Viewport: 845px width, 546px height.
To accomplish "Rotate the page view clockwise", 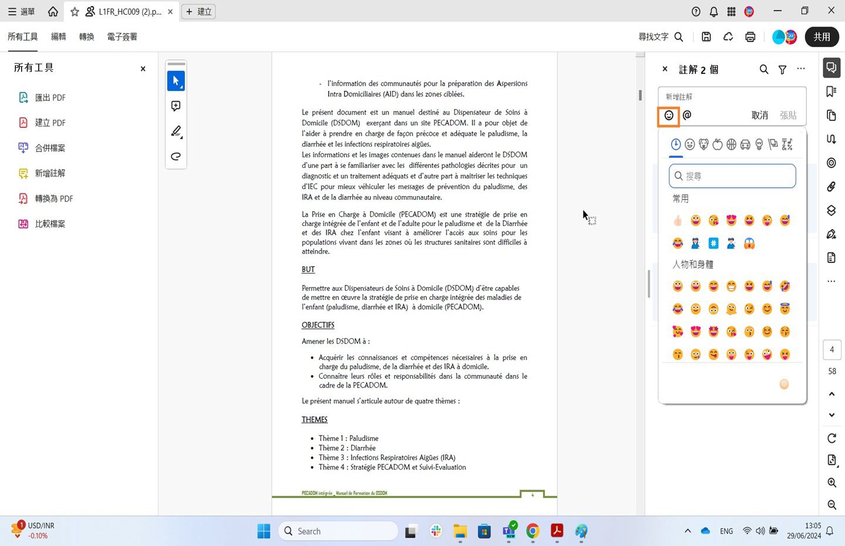I will 832,438.
